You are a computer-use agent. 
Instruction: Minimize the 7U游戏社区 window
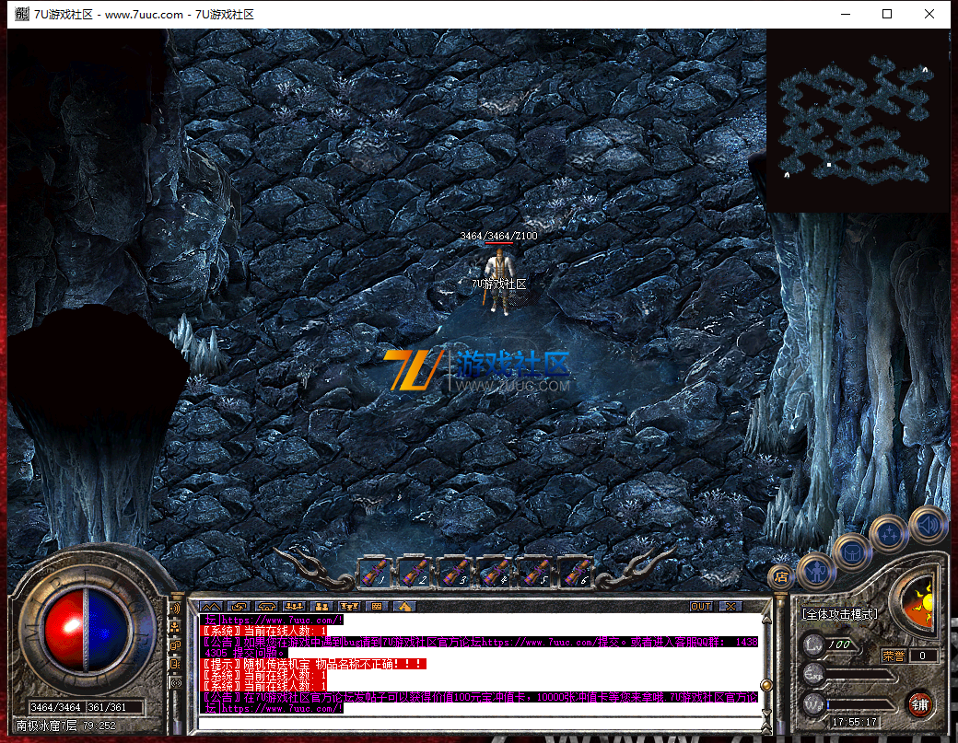846,14
